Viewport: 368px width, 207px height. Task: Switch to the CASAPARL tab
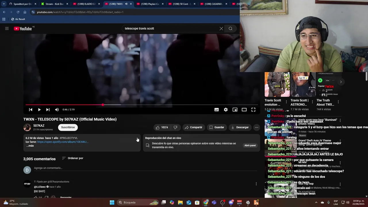click(x=214, y=4)
